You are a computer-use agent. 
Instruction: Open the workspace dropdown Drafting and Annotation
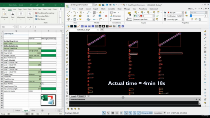[82, 5]
